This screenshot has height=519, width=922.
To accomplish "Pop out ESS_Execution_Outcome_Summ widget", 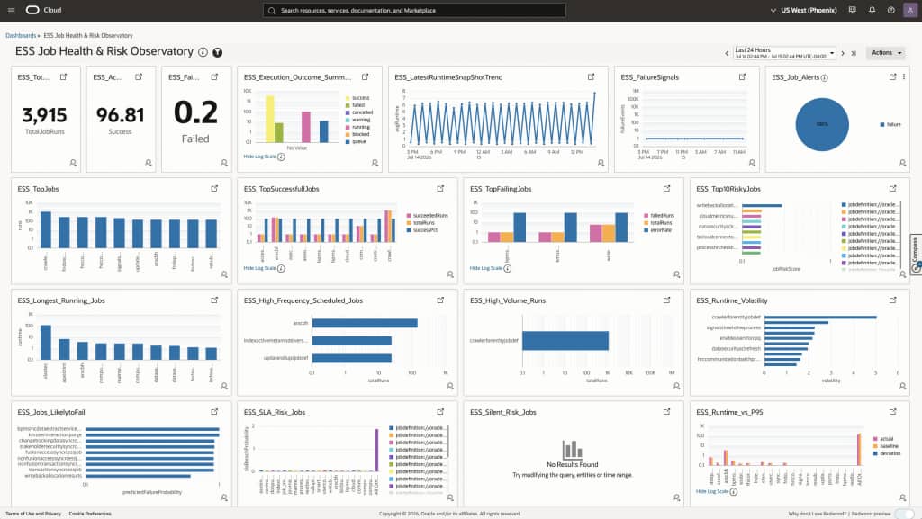I will (366, 77).
